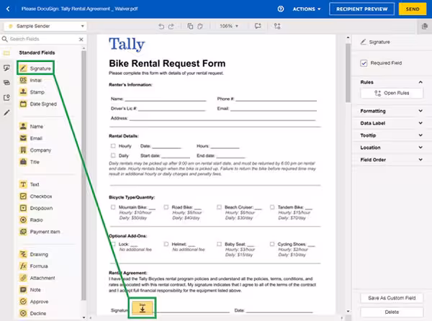Collapse the Rules section

pos(420,82)
